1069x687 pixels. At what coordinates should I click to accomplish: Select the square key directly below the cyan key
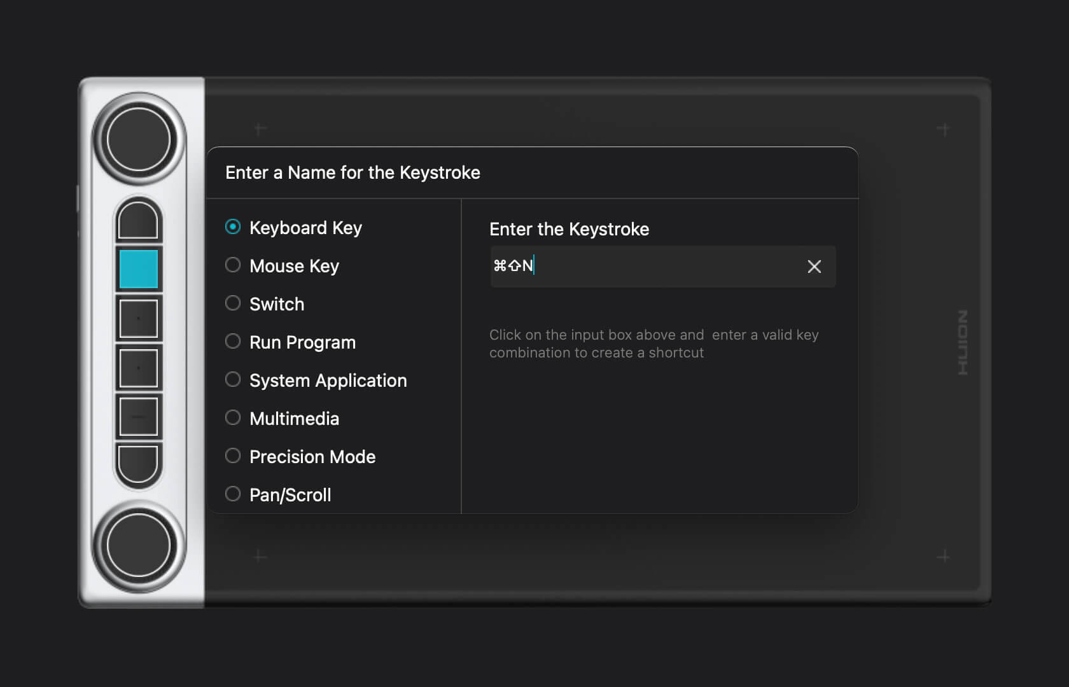(x=139, y=318)
